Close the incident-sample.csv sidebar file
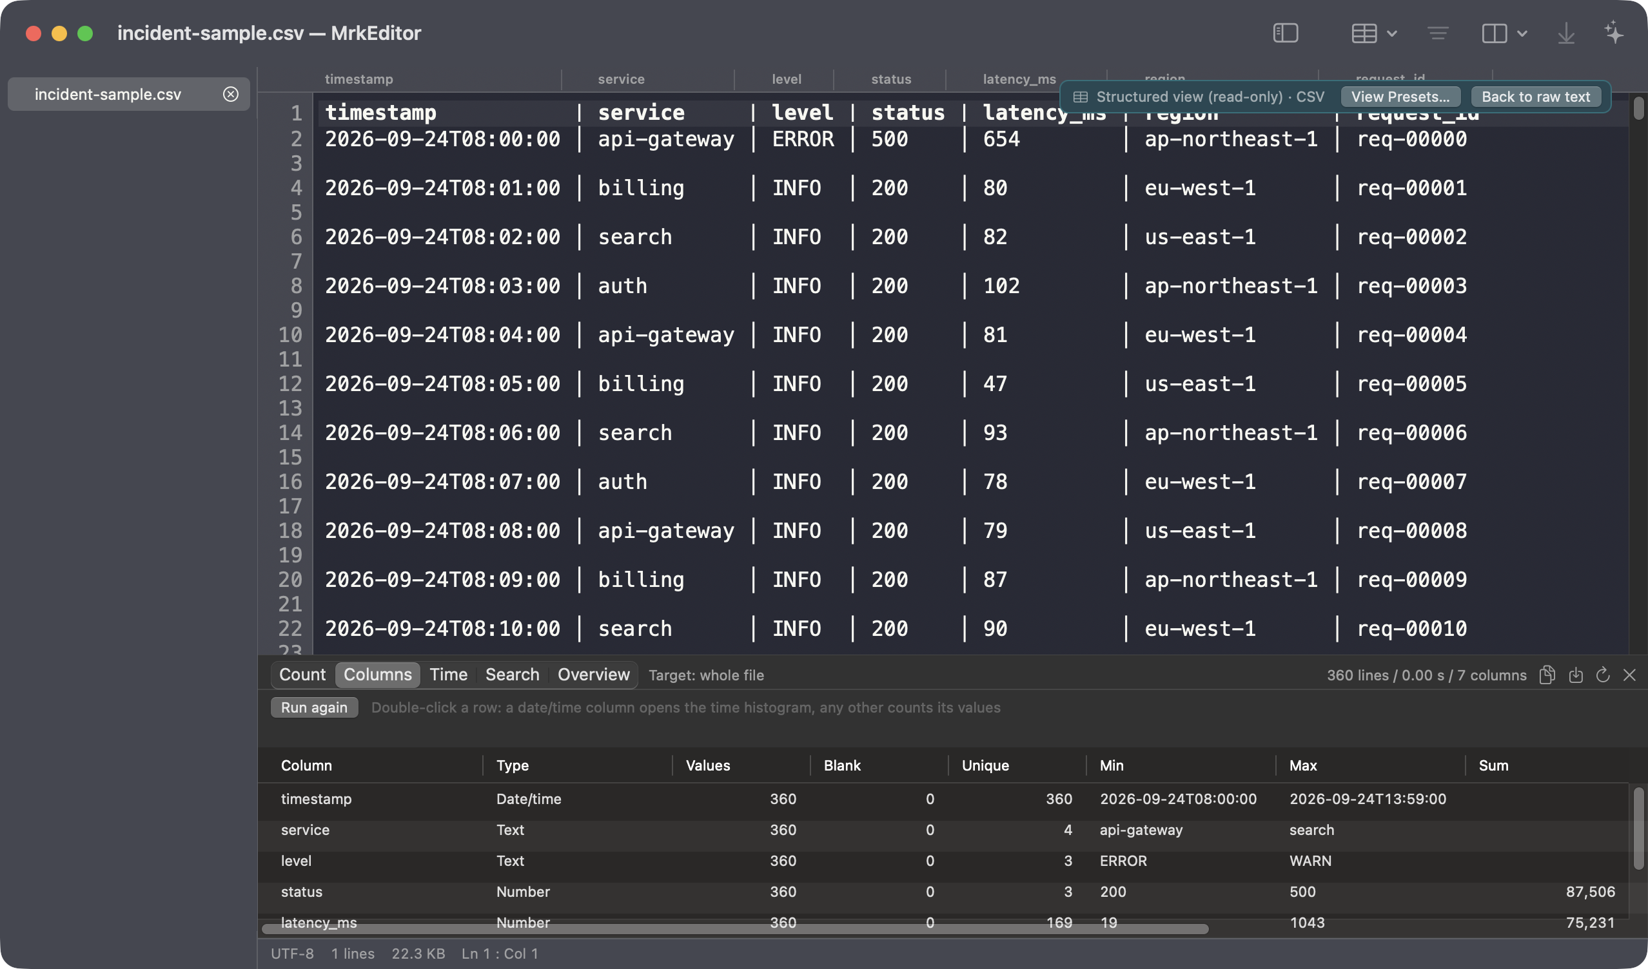Viewport: 1648px width, 969px height. click(230, 94)
